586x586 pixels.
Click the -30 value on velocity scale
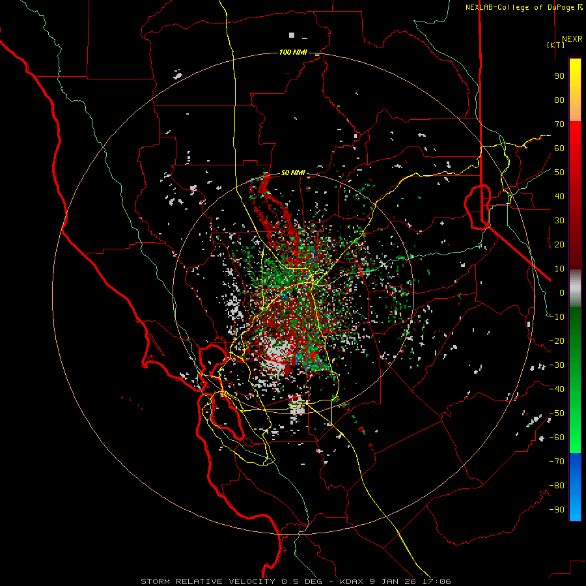[557, 365]
